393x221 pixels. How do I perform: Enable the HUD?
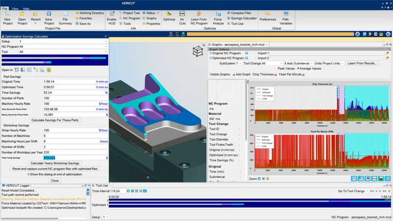coord(112,18)
